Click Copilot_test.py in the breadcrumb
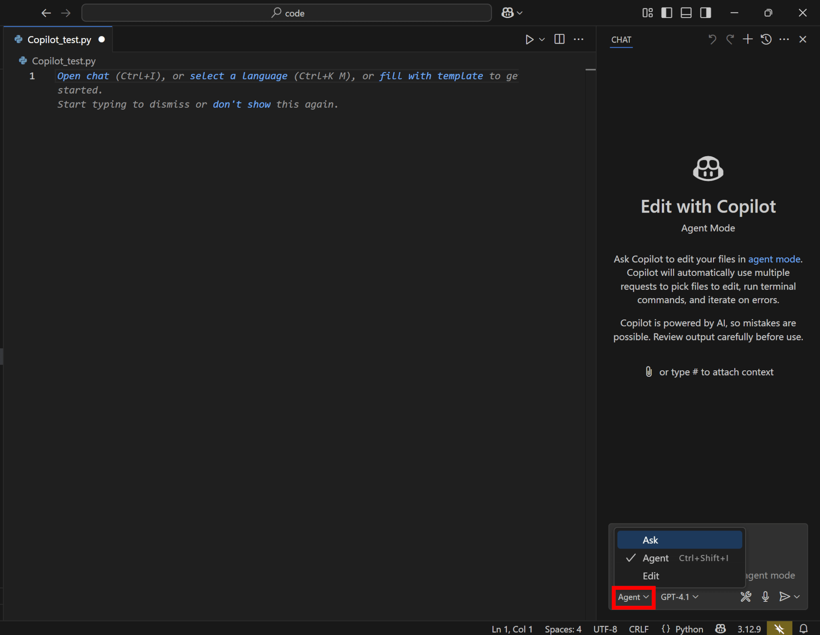 pyautogui.click(x=64, y=61)
